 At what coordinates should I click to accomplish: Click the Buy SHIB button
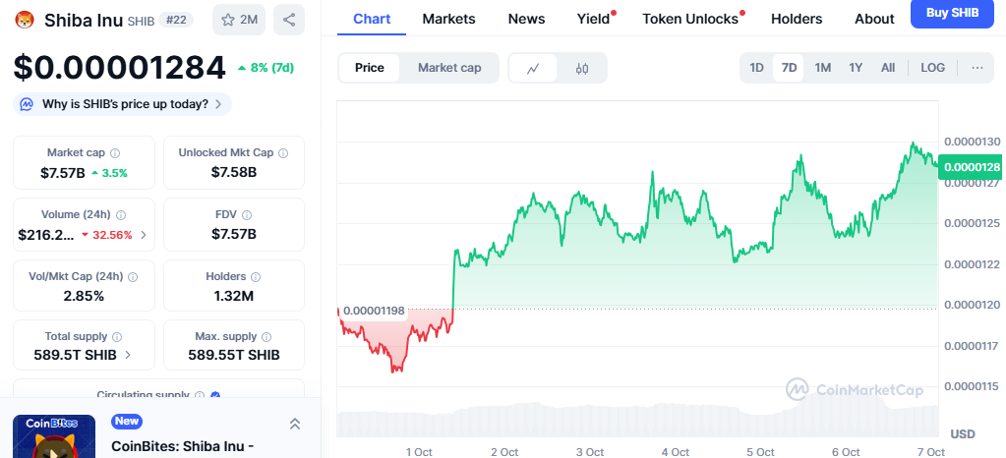point(952,14)
